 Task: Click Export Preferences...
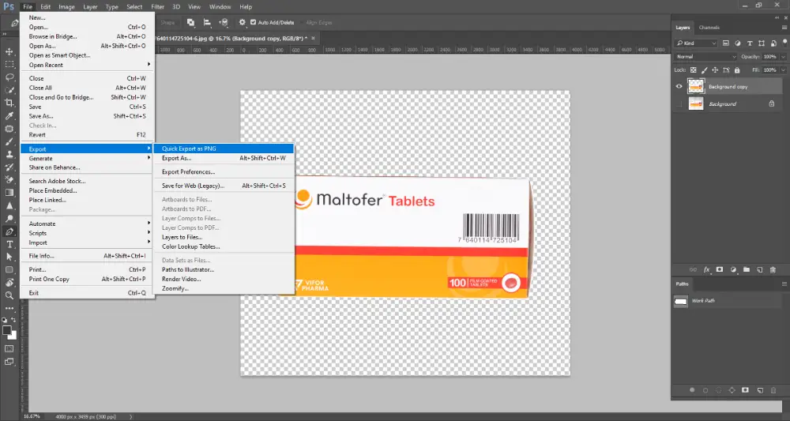pos(224,171)
